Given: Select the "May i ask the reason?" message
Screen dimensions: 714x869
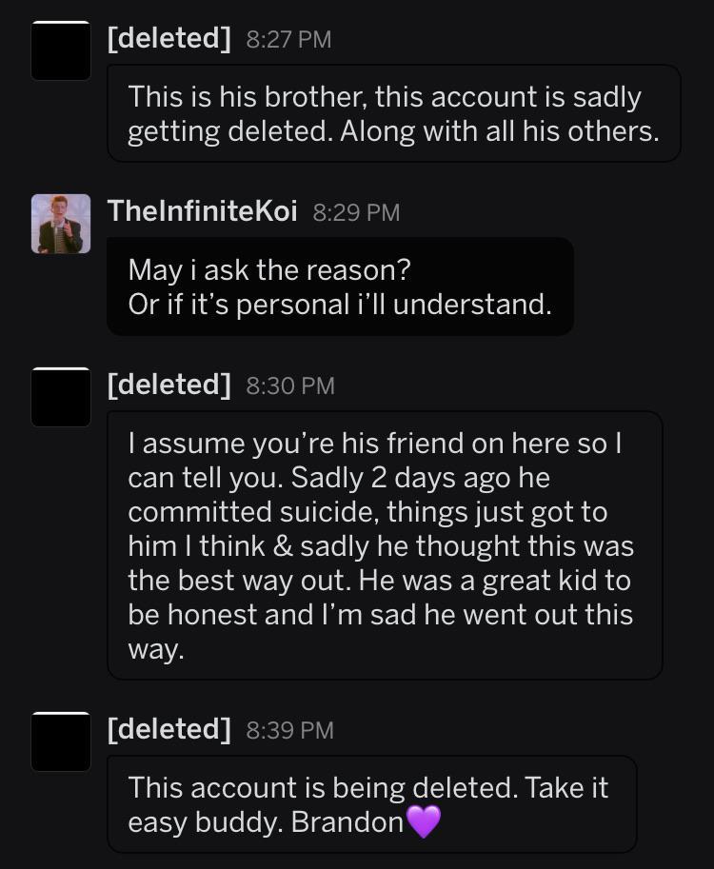Looking at the screenshot, I should (340, 286).
